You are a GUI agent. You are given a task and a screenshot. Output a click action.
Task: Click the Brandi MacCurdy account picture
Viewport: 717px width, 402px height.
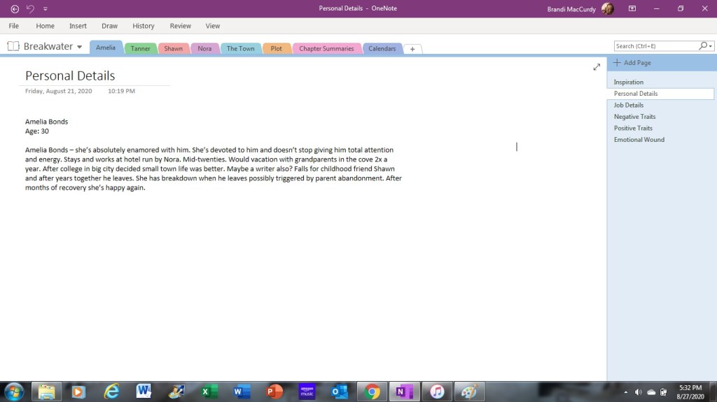tap(607, 9)
